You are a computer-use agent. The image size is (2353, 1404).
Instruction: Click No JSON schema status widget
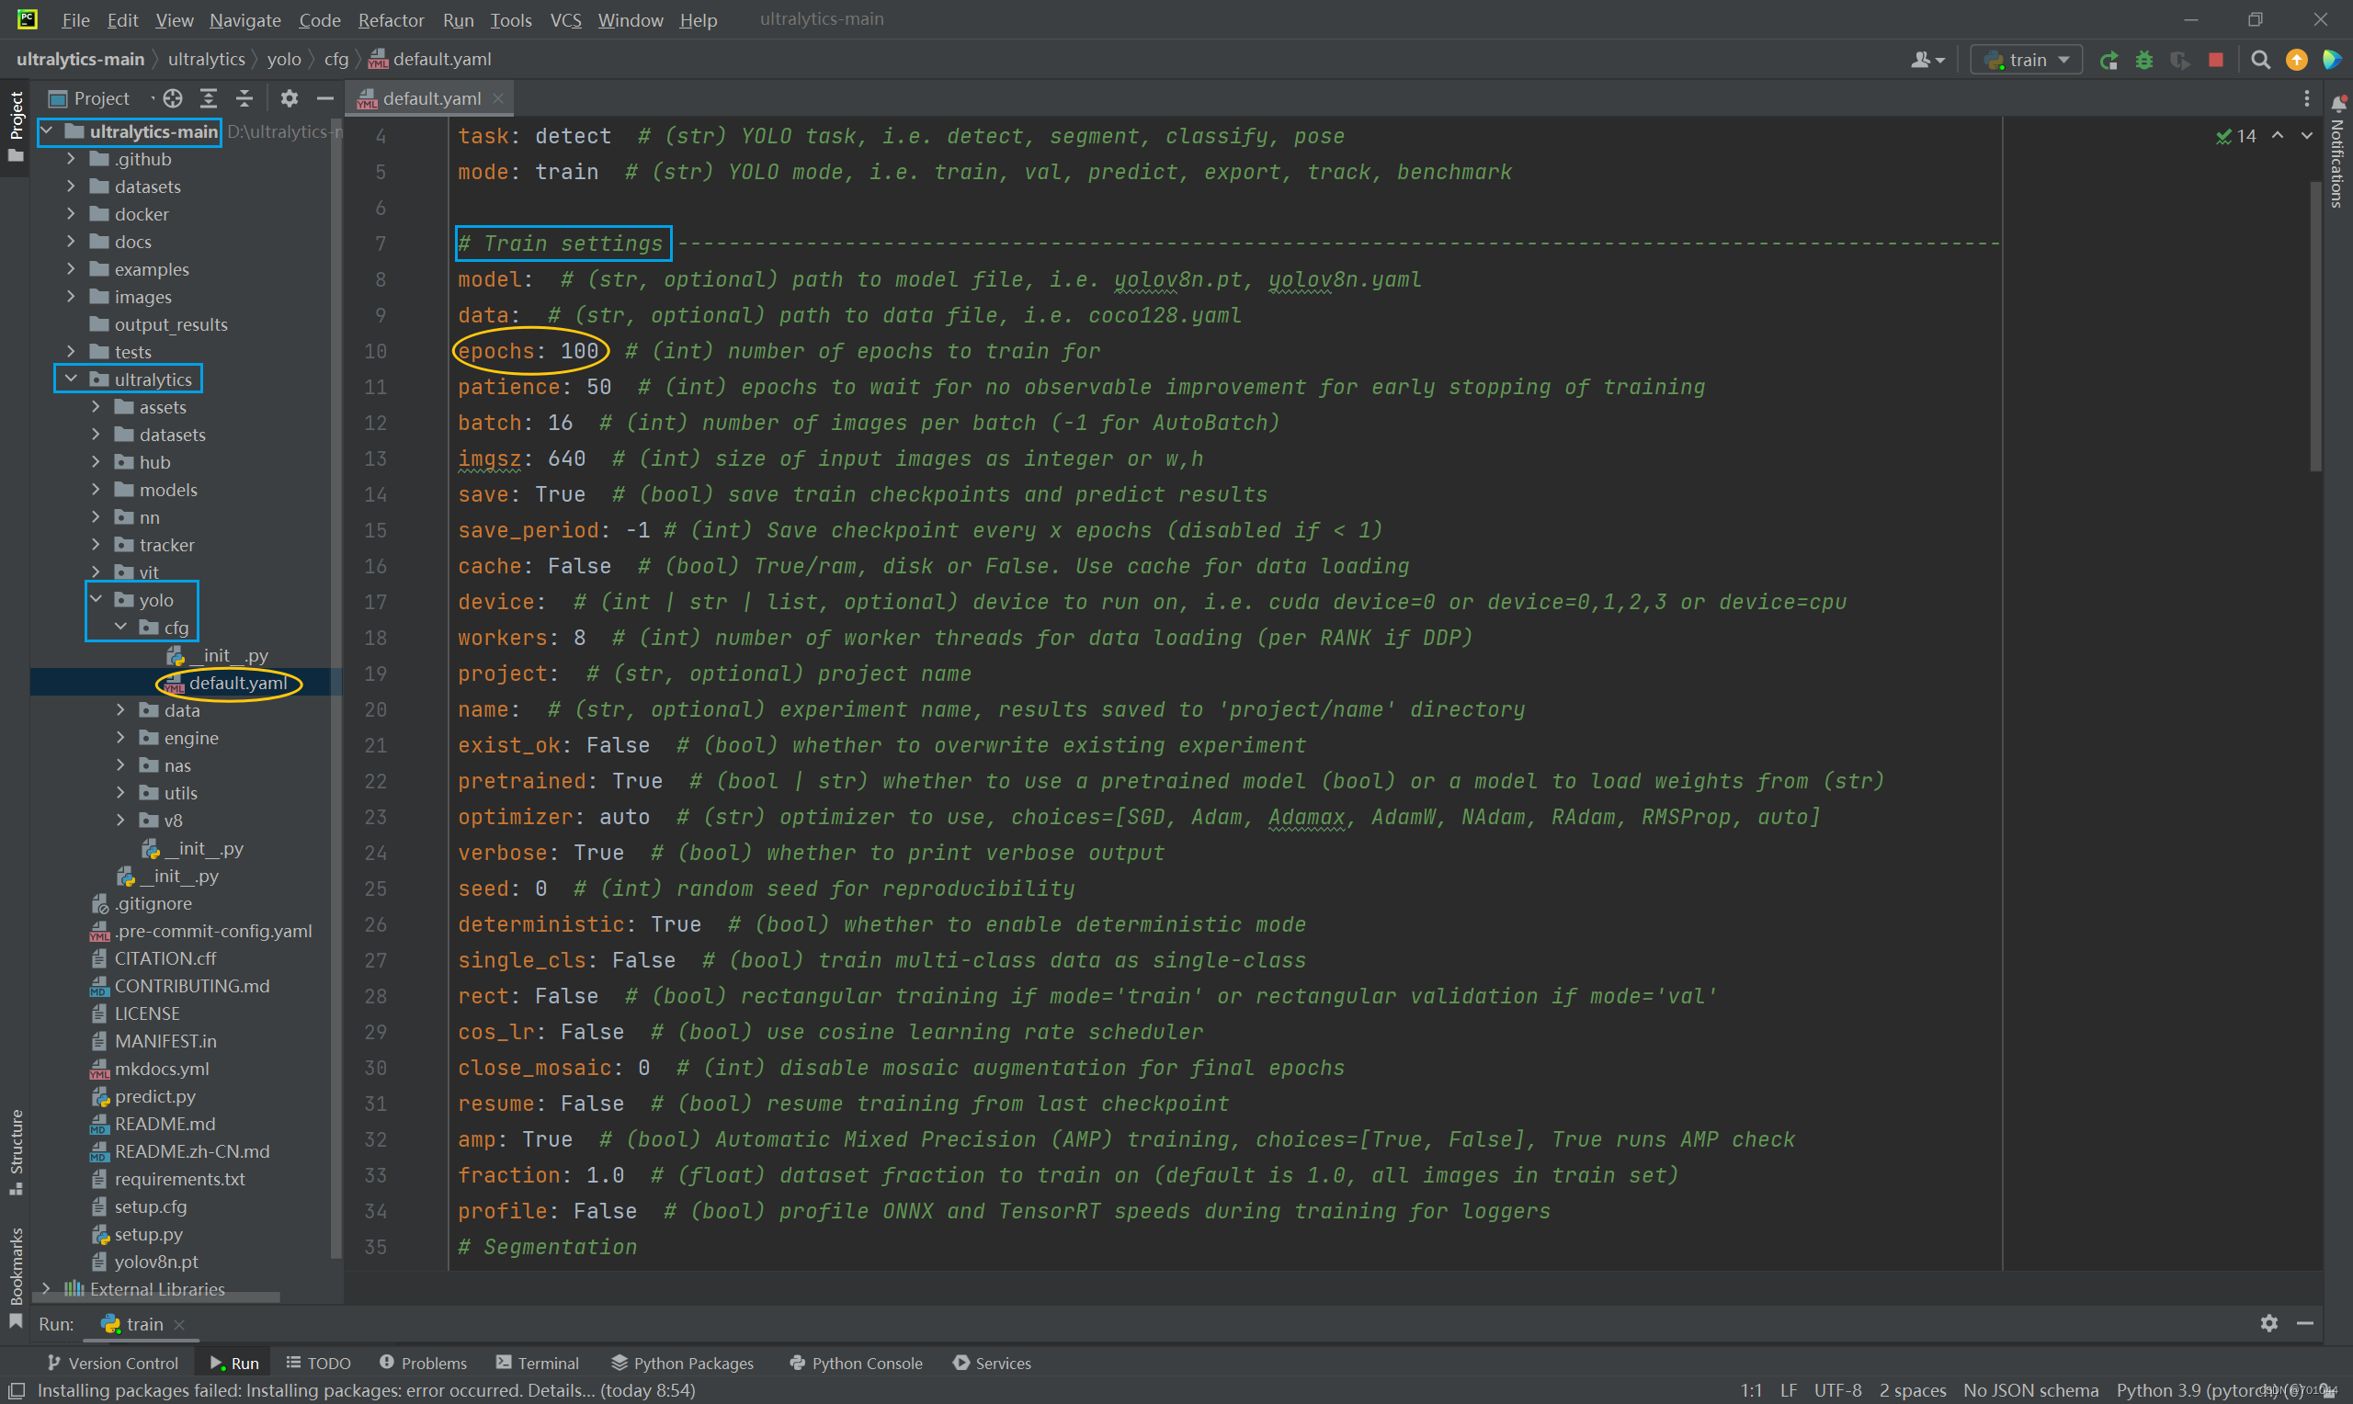pyautogui.click(x=2030, y=1390)
